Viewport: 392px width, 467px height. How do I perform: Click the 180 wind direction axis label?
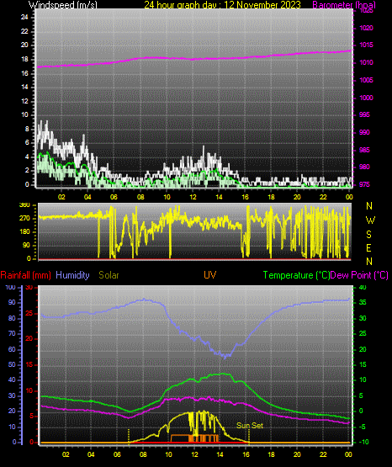pos(24,231)
